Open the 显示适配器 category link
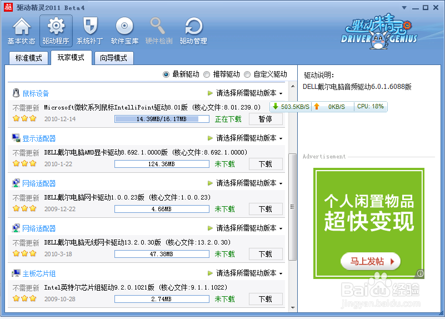 pyautogui.click(x=39, y=138)
